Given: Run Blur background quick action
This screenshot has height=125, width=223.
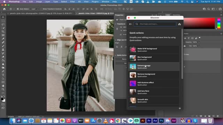Looking at the screenshot, I should pyautogui.click(x=154, y=58).
